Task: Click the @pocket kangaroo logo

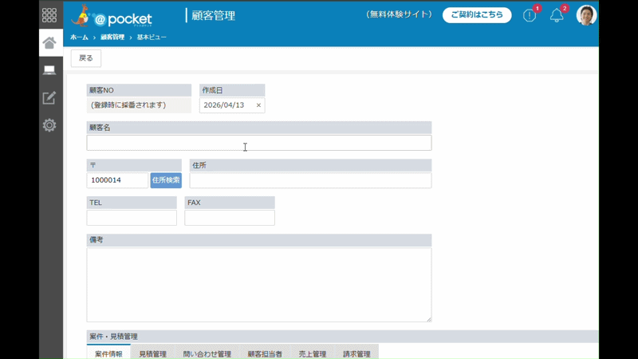Action: [x=112, y=16]
